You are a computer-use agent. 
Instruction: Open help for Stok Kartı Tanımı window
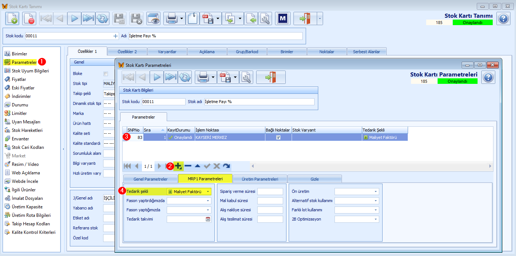click(503, 18)
